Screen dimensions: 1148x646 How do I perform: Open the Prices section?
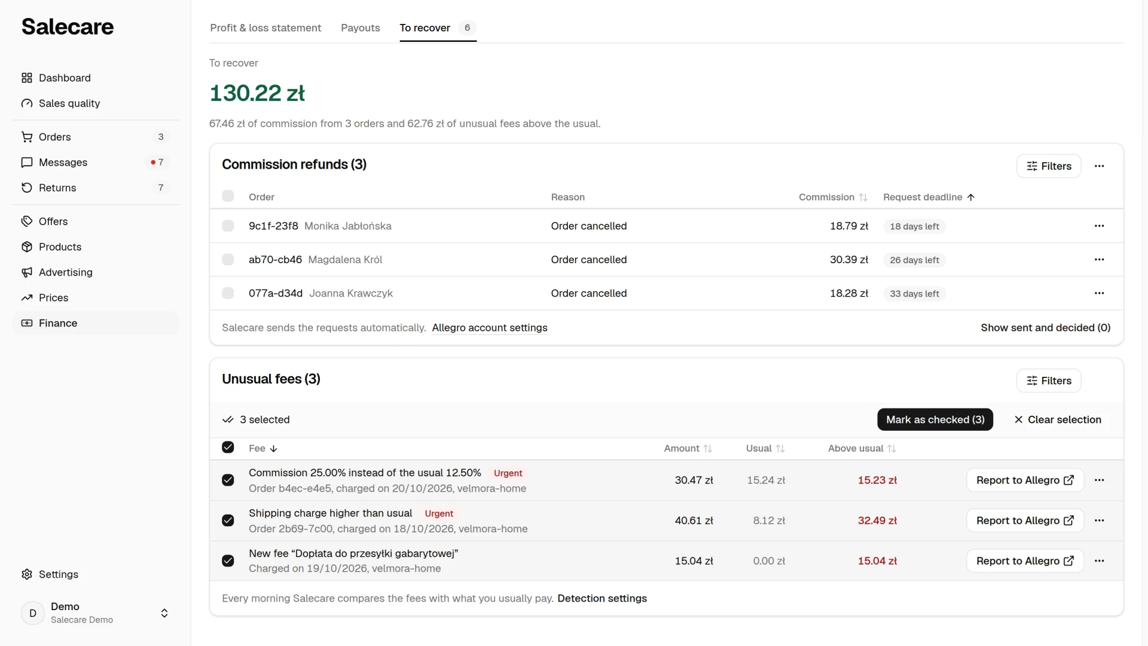click(96, 298)
